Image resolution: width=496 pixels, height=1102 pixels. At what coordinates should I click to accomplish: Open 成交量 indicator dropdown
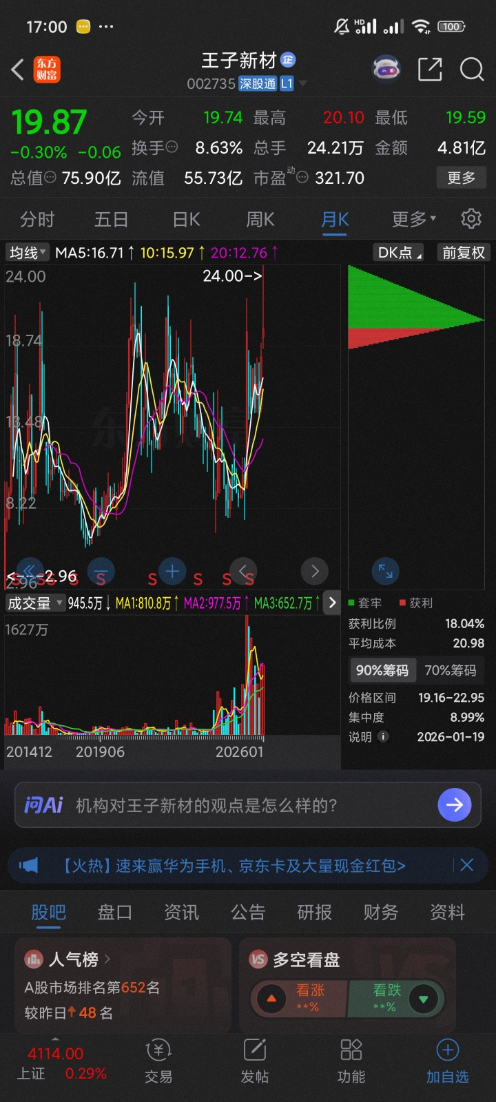pyautogui.click(x=34, y=603)
